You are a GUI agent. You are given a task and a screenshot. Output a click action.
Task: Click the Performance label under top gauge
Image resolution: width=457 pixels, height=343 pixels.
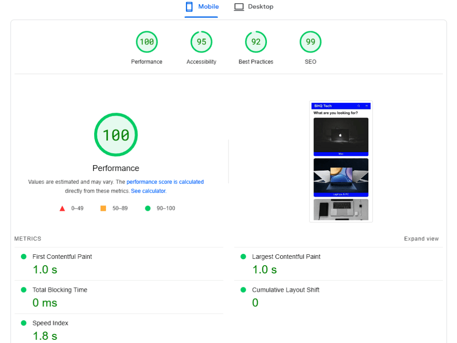point(147,62)
